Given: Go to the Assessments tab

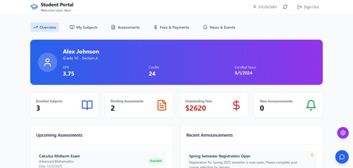Looking at the screenshot, I should click(x=125, y=27).
